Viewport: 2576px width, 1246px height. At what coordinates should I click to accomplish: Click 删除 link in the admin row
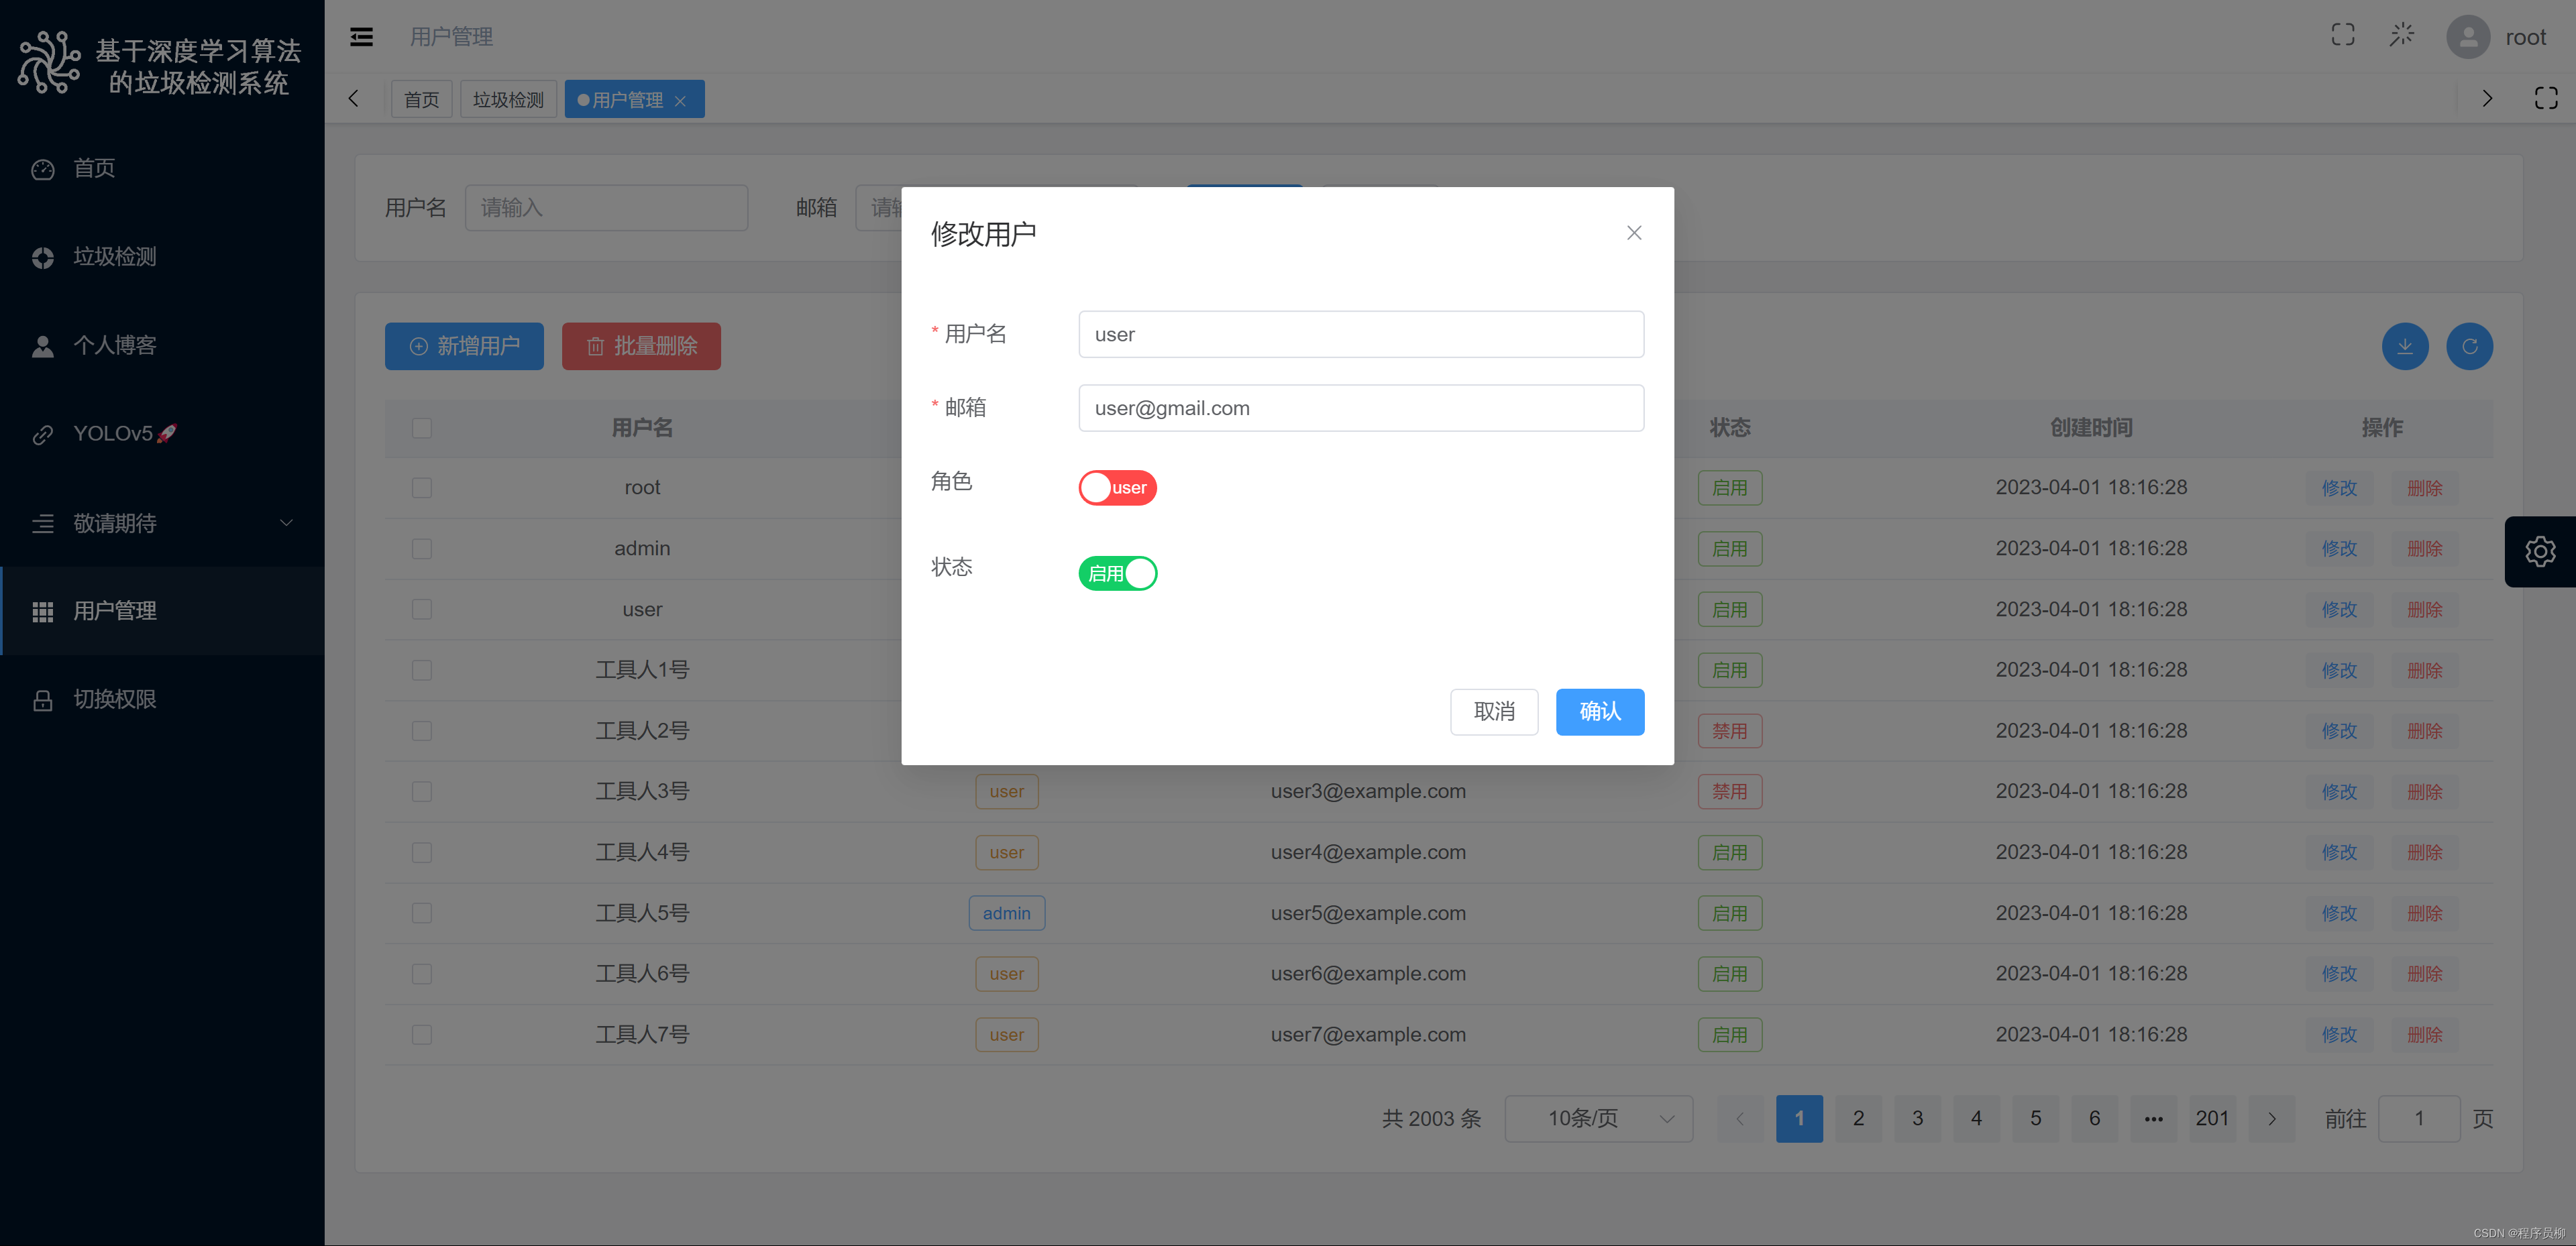click(x=2424, y=549)
